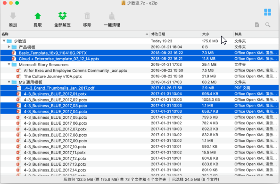
Task: Click size 29.4 MB of Microsoft Story Resources
Action: [x=209, y=64]
